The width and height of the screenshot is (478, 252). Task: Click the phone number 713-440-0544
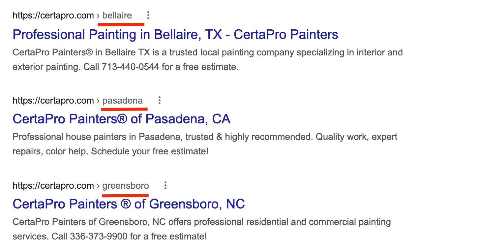click(x=131, y=67)
